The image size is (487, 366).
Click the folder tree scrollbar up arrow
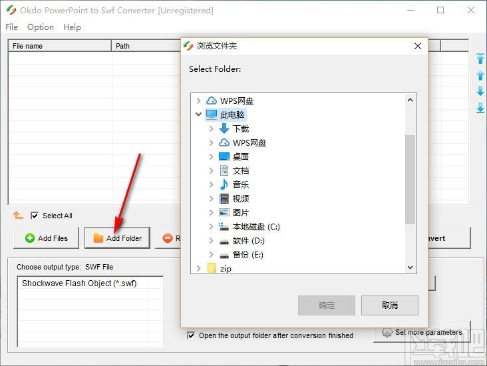tap(410, 100)
